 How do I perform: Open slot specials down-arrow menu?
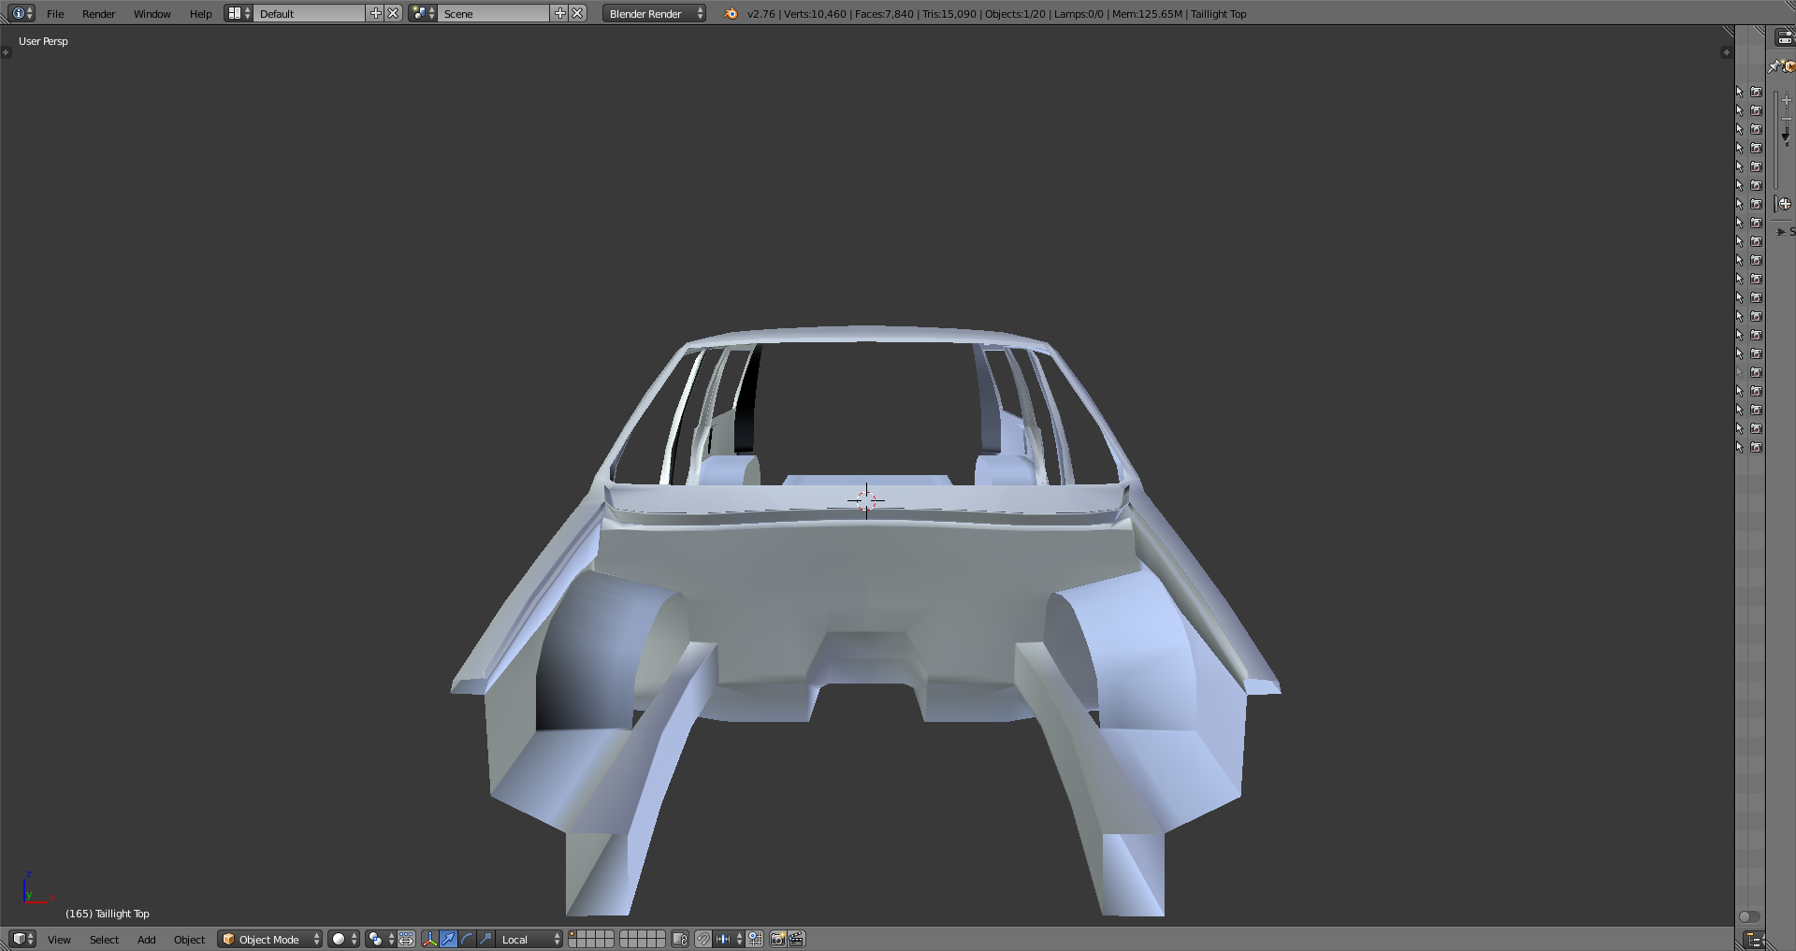(x=1786, y=137)
